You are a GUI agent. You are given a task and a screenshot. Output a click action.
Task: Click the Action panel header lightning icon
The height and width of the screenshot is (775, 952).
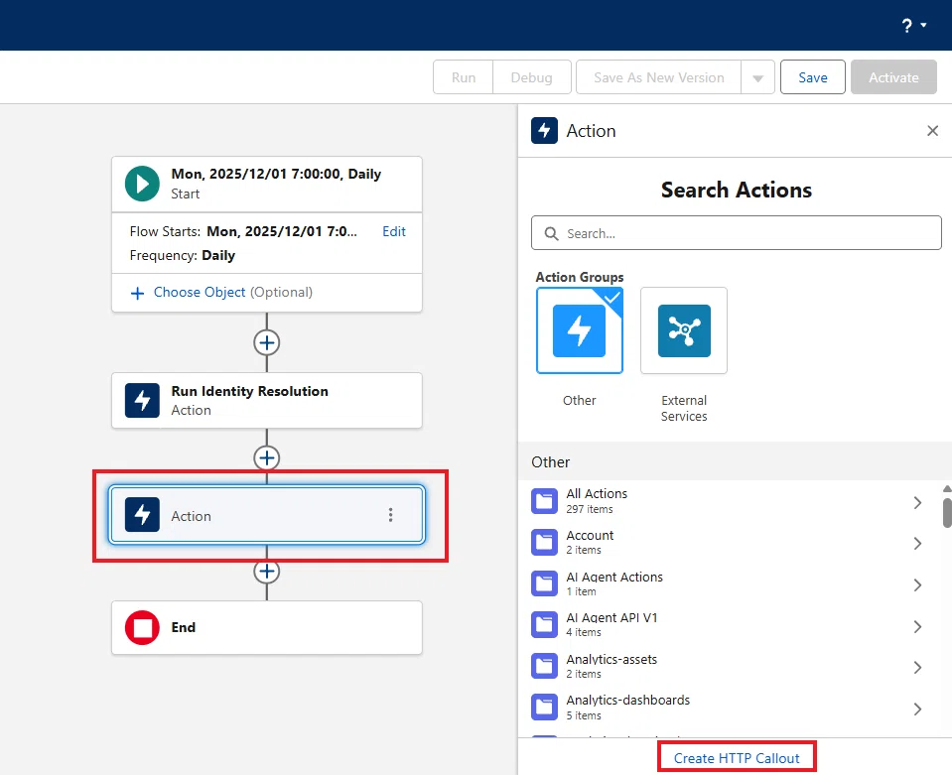point(544,130)
